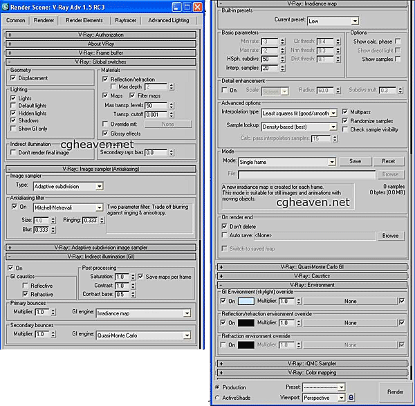Click the 3ds Max icon in title bar

[5, 7]
